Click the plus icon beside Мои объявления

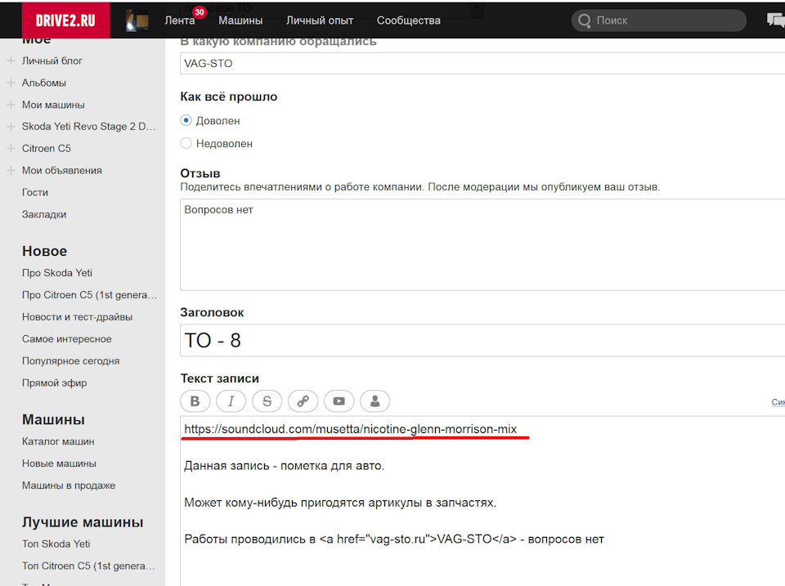11,170
